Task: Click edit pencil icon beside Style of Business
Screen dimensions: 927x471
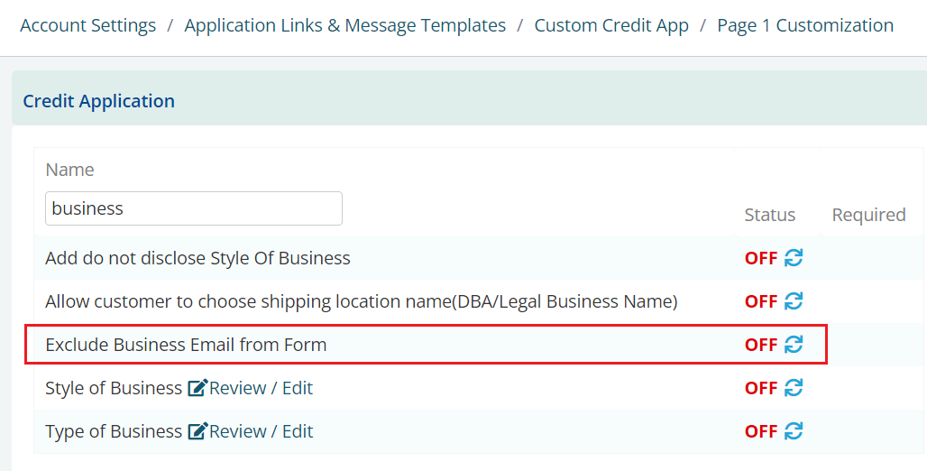Action: click(x=197, y=388)
